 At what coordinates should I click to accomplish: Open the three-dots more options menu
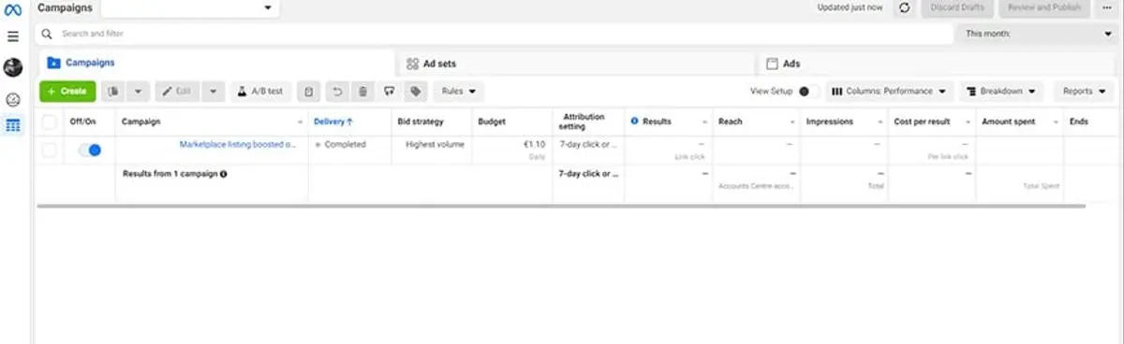click(1108, 7)
